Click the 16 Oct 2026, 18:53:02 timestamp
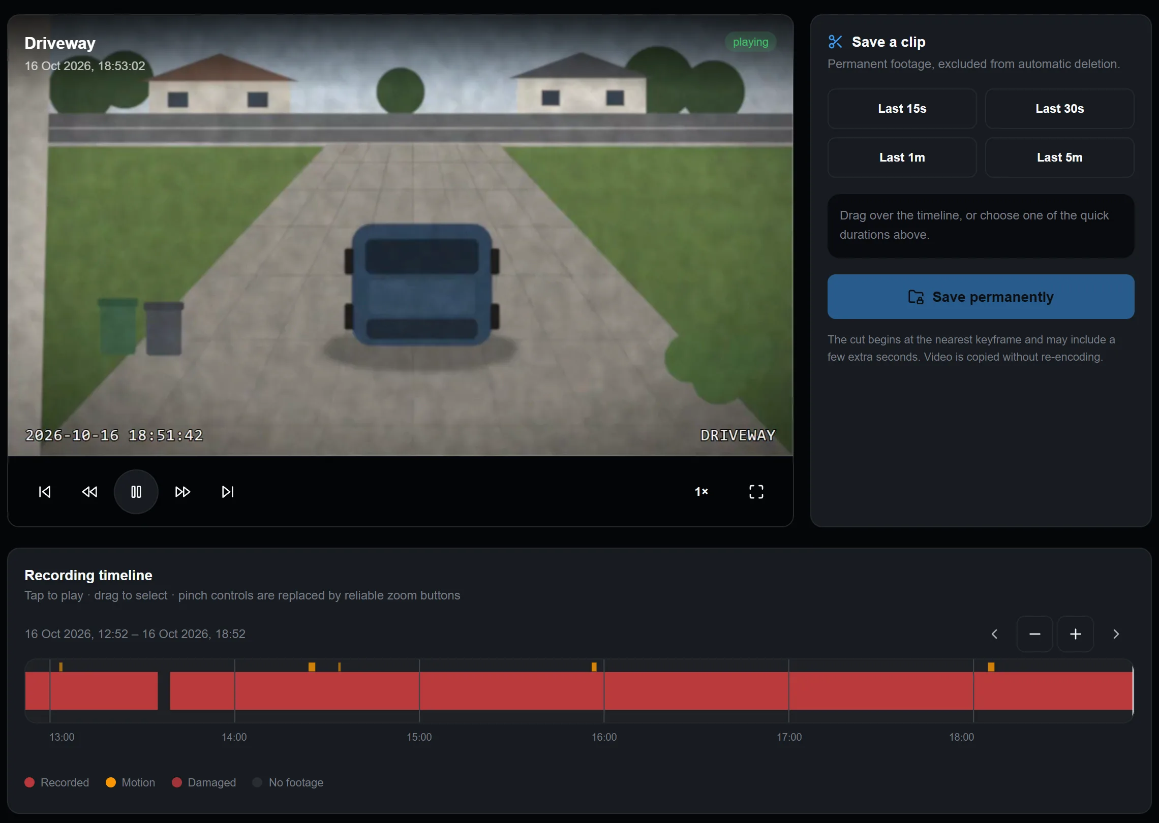This screenshot has width=1159, height=823. coord(85,66)
